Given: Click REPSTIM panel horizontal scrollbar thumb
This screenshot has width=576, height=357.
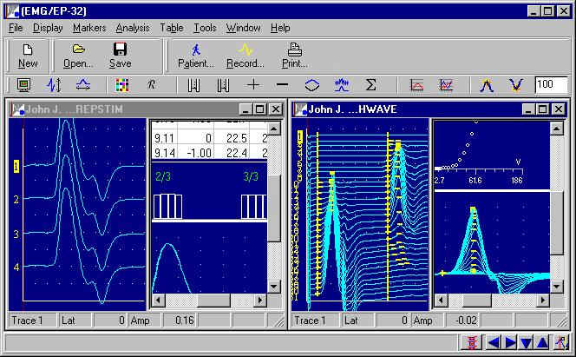Looking at the screenshot, I should coord(213,300).
